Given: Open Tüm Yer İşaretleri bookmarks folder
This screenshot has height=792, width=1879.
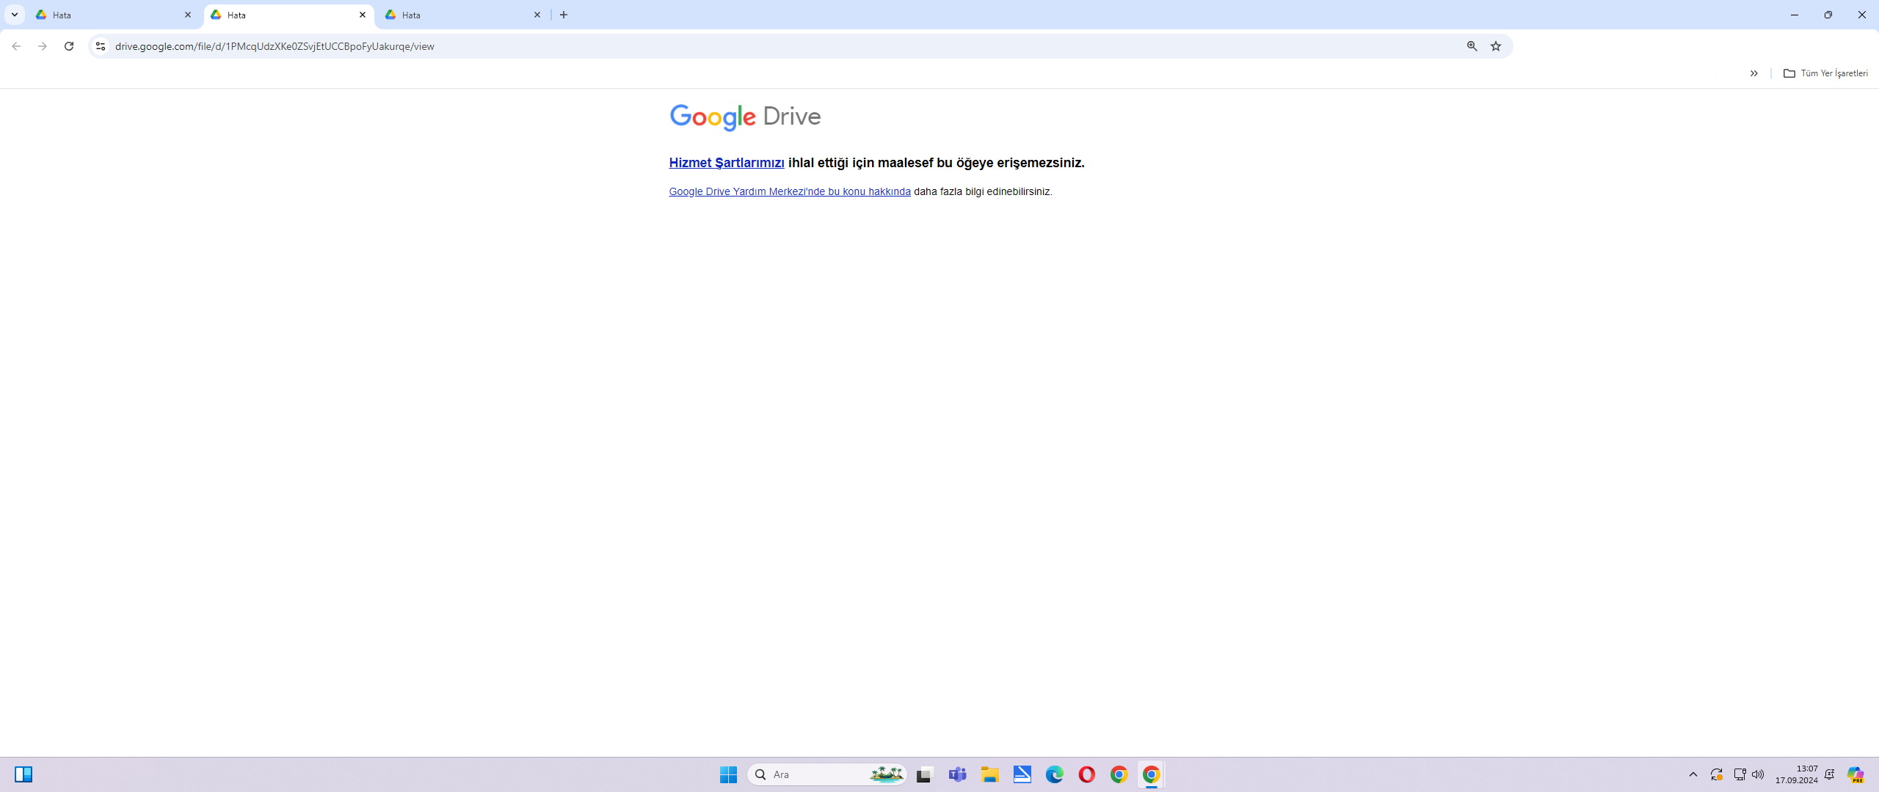Looking at the screenshot, I should click(x=1825, y=73).
